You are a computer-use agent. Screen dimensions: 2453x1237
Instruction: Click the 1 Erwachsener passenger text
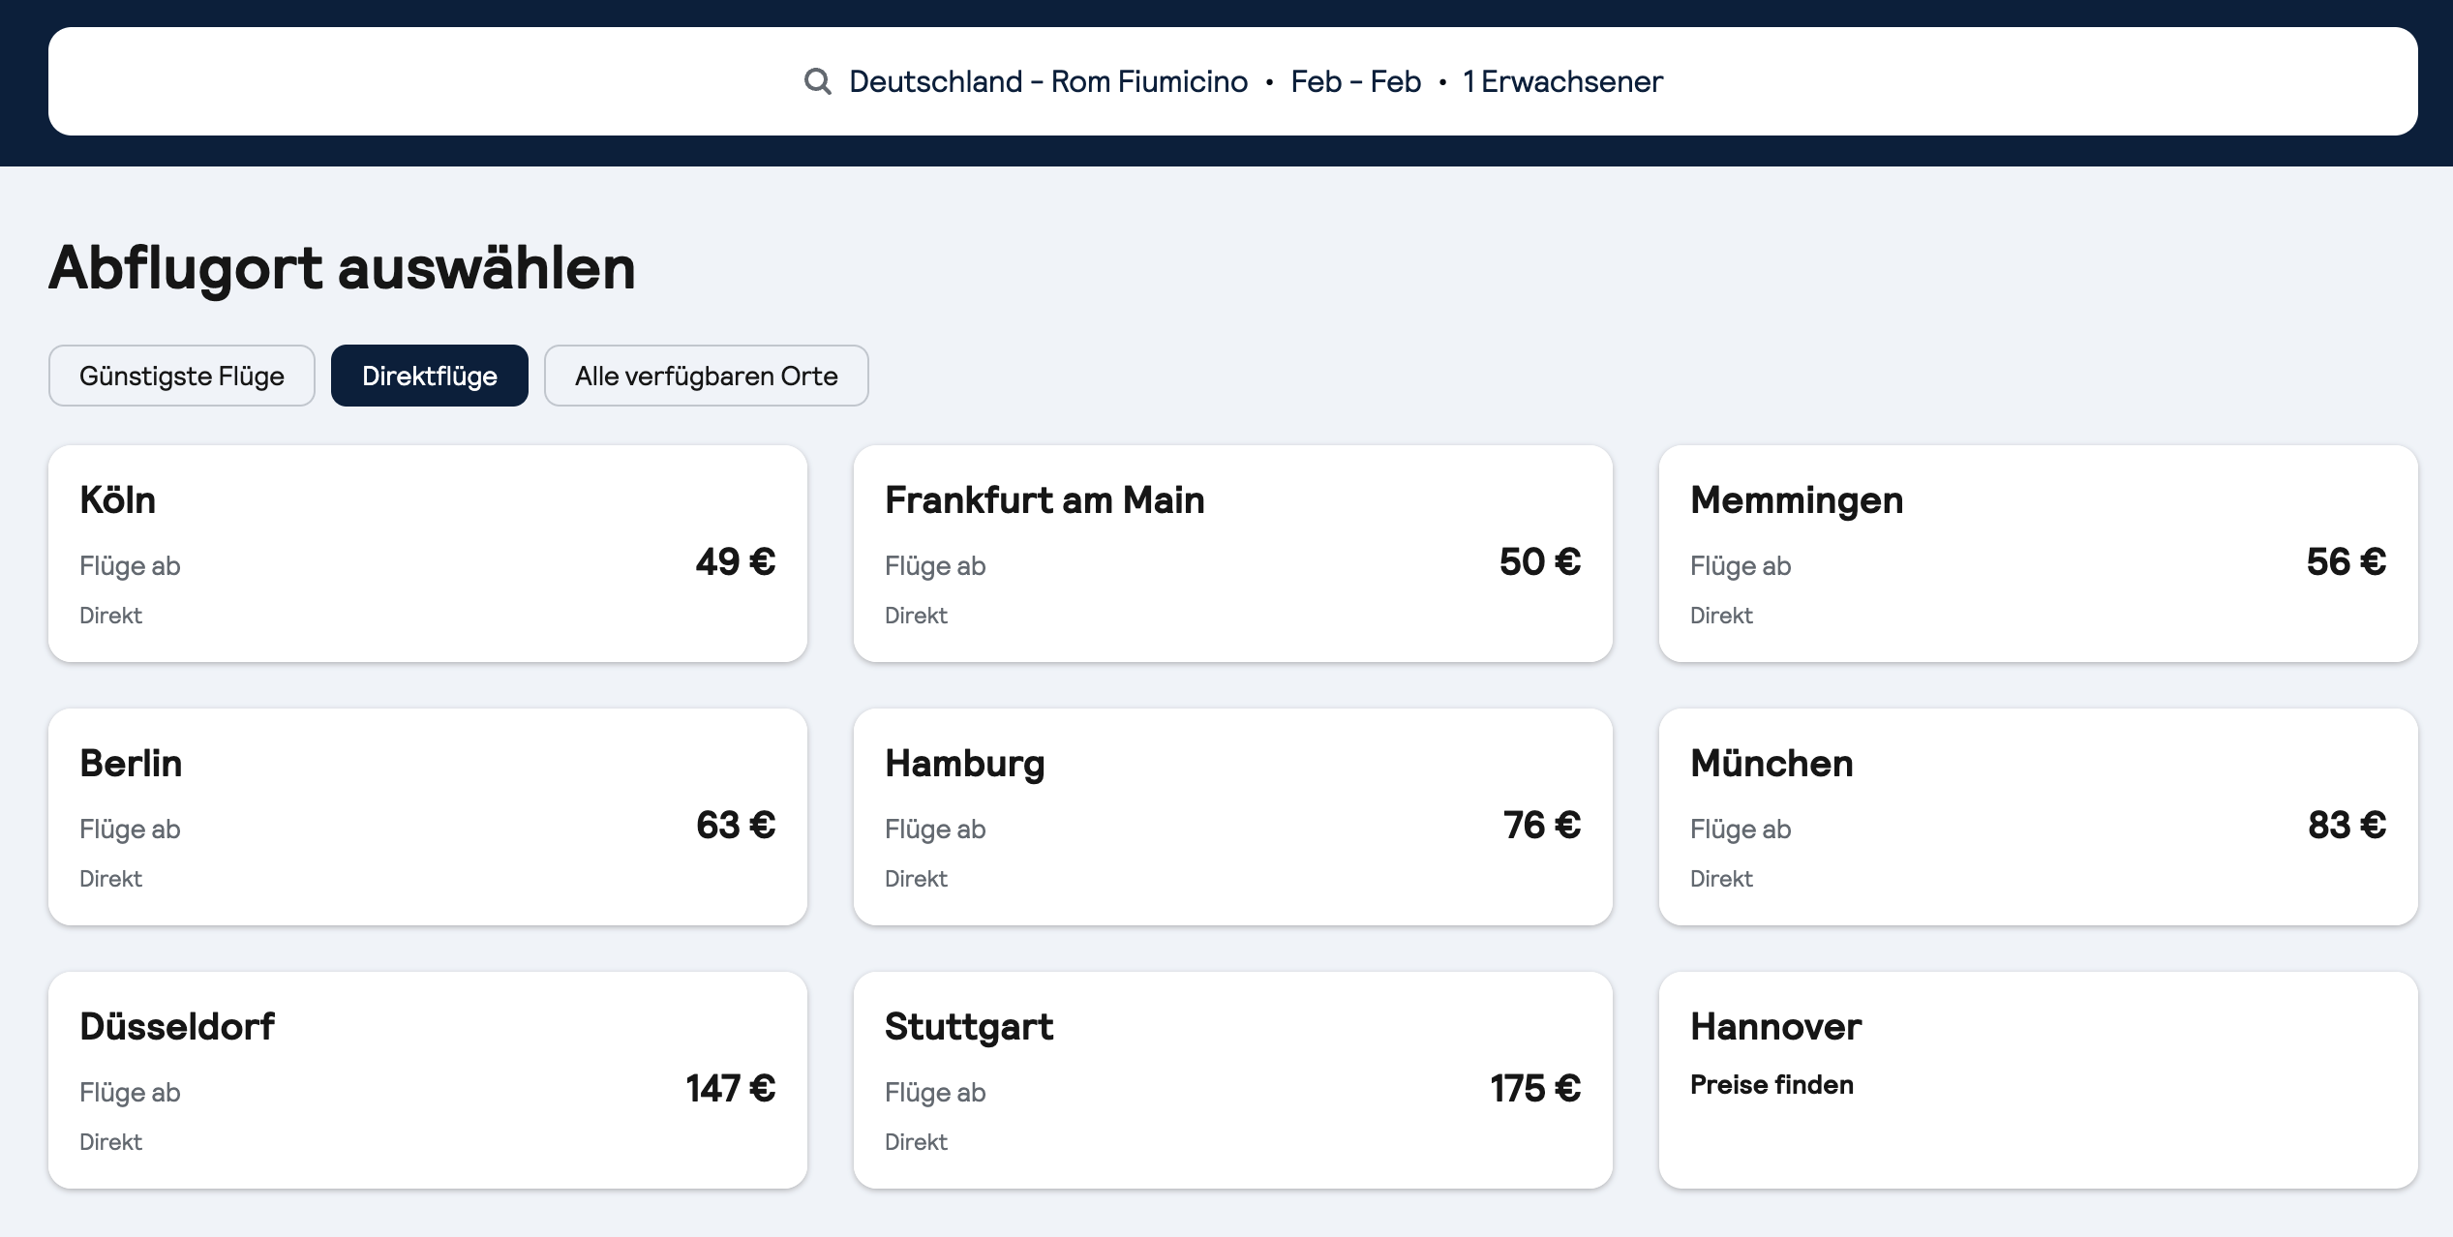coord(1562,81)
